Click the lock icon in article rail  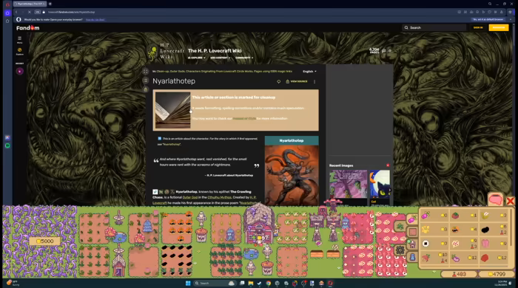pyautogui.click(x=146, y=89)
